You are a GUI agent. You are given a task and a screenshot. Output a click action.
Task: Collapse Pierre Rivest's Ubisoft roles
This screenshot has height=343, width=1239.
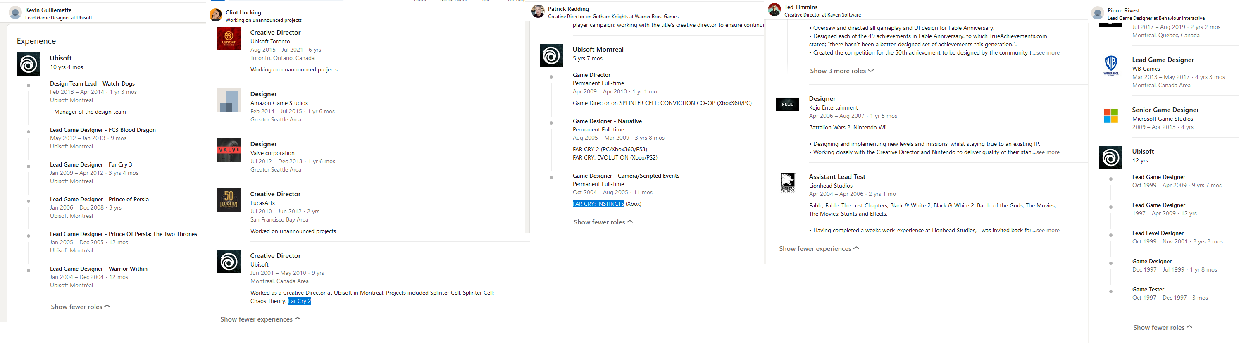[x=1163, y=328]
